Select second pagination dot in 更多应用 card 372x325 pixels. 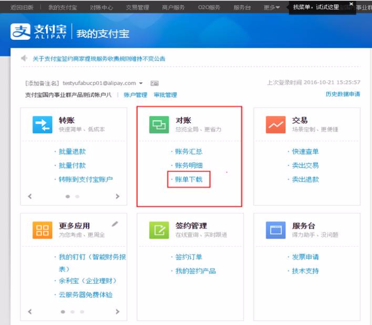coord(72,312)
